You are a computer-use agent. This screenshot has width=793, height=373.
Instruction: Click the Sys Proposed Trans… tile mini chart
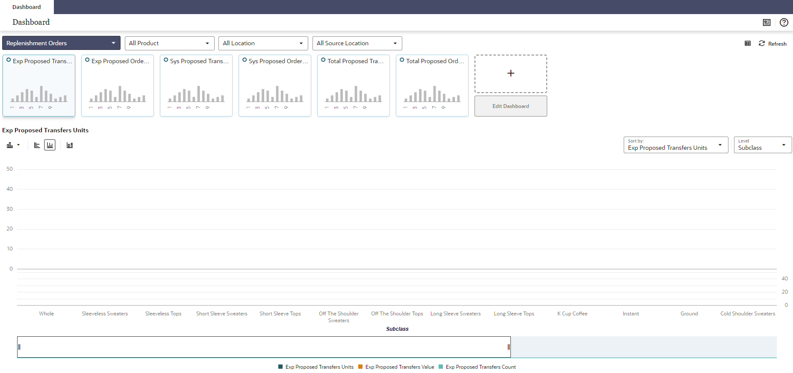tap(196, 96)
